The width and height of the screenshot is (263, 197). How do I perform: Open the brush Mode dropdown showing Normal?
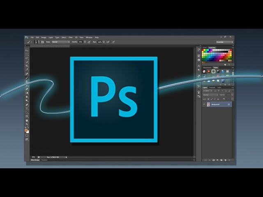[61, 42]
